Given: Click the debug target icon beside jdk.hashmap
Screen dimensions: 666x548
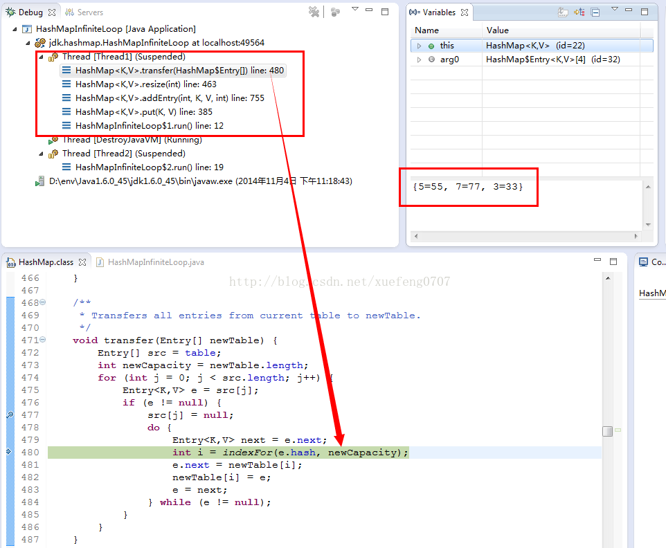Looking at the screenshot, I should pyautogui.click(x=40, y=43).
